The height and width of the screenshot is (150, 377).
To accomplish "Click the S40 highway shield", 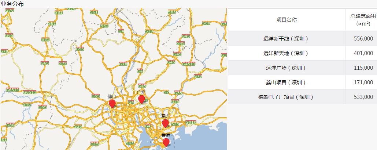I will 27,104.
